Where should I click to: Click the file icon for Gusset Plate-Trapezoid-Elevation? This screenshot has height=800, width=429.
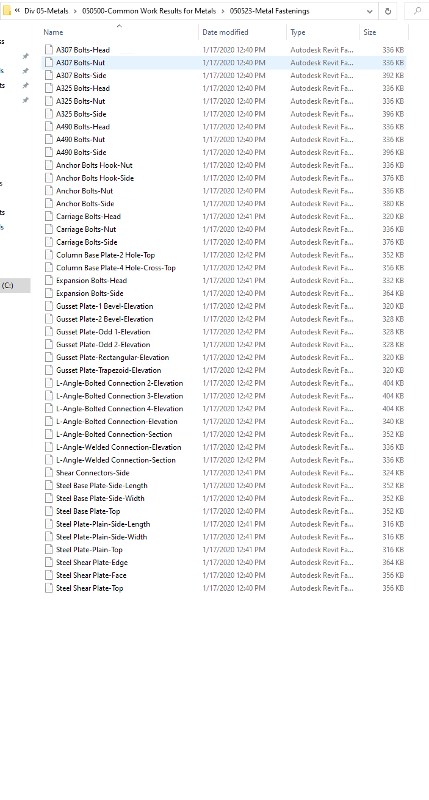[x=49, y=370]
